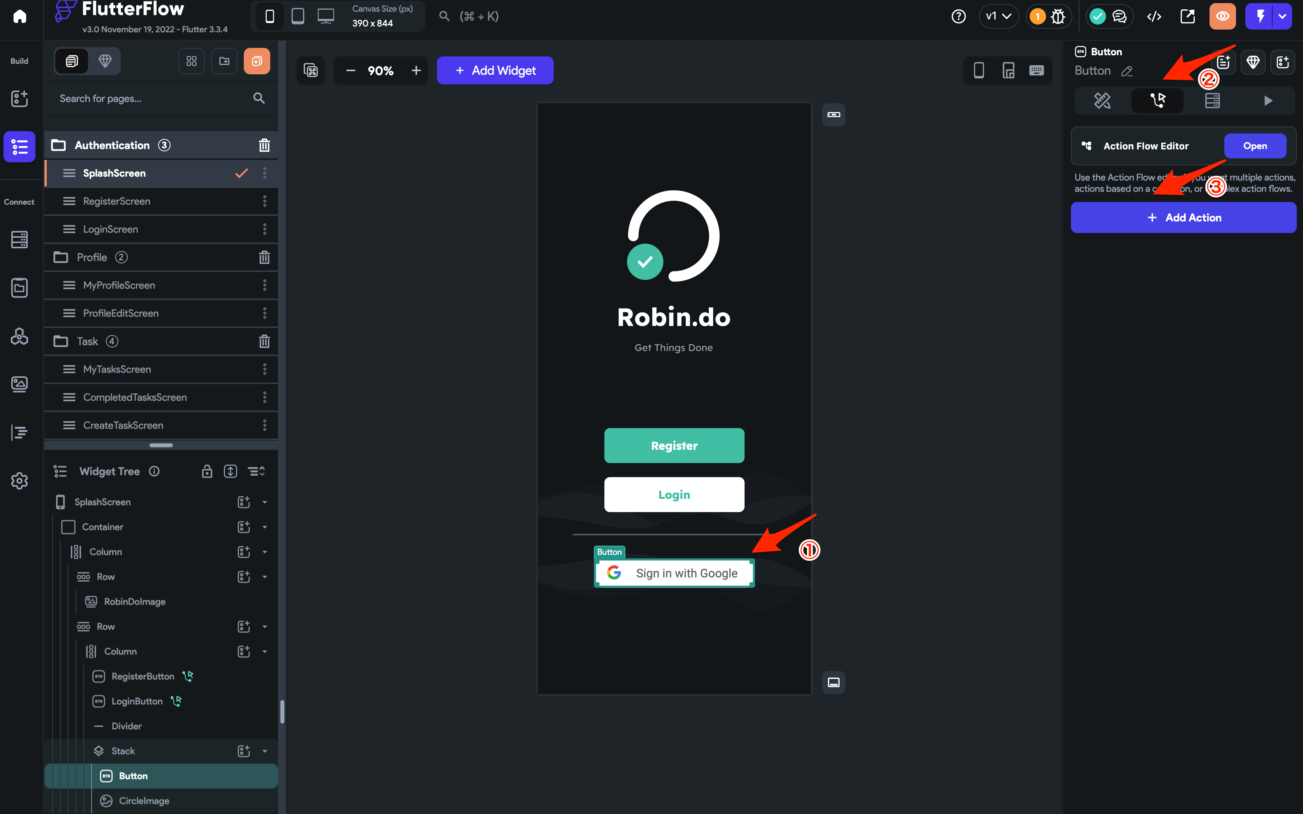Open the code view with the </> icon
The width and height of the screenshot is (1303, 814).
1154,16
